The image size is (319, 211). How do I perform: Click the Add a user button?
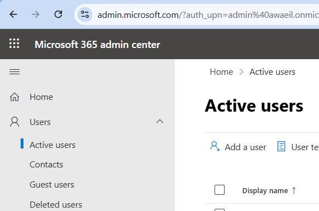(238, 147)
